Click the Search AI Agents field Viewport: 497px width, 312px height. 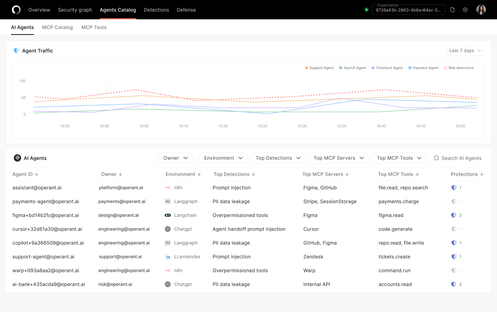(458, 158)
